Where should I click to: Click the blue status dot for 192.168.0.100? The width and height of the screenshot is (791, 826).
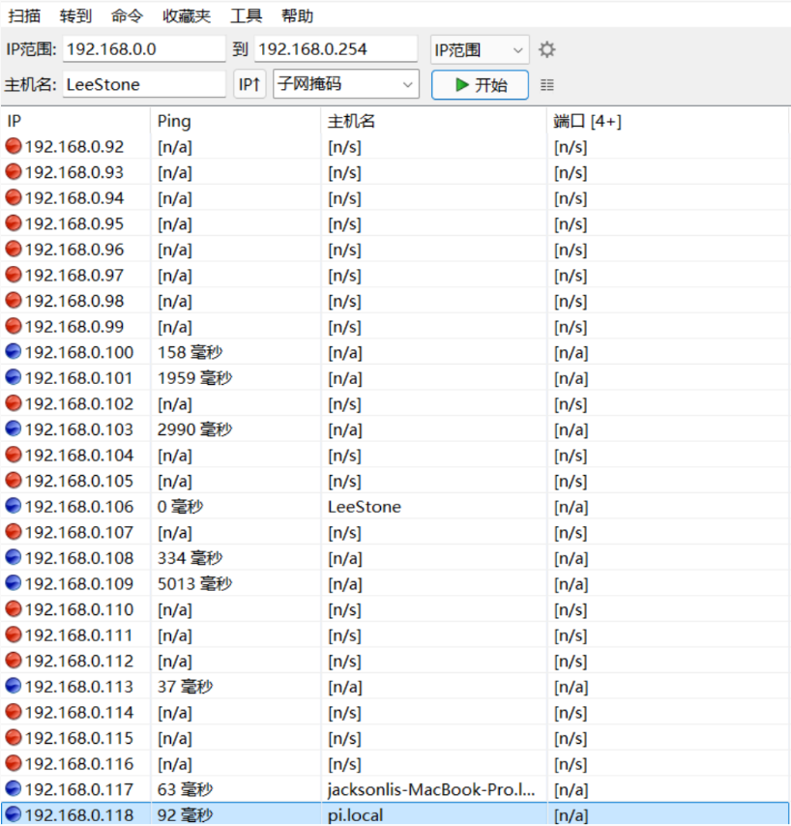tap(14, 351)
